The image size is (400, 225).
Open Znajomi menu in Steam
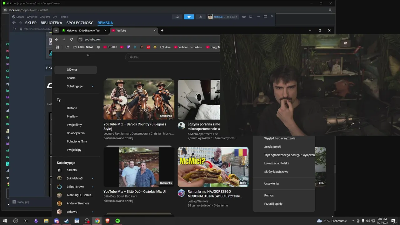point(45,17)
